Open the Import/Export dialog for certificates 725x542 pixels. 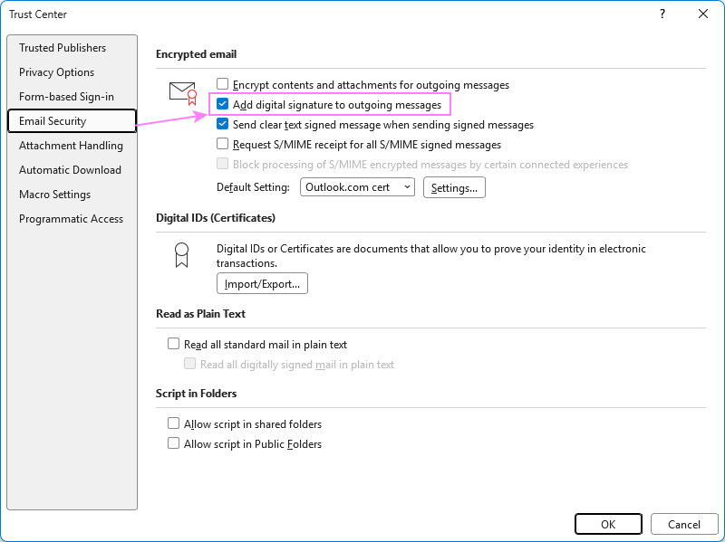262,282
